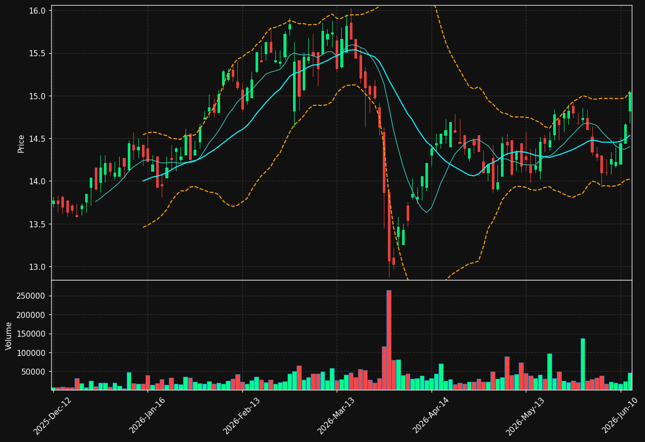Click the Price axis title
645x442 pixels.
pyautogui.click(x=21, y=143)
